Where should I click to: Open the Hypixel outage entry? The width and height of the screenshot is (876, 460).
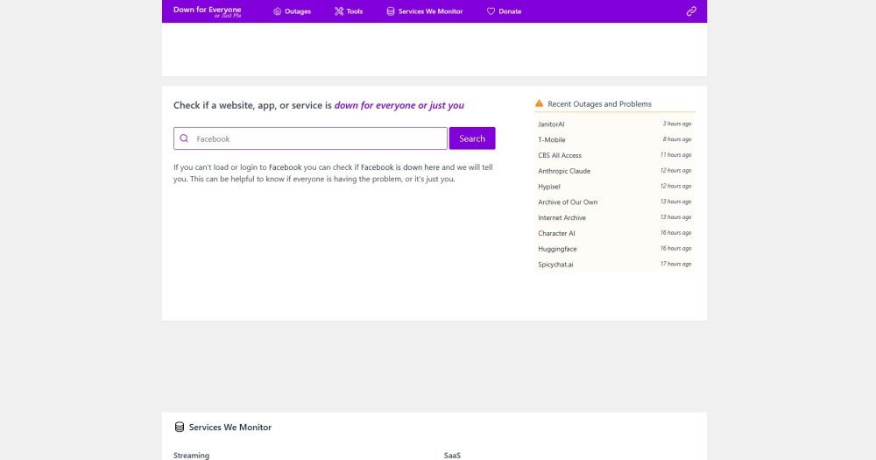tap(549, 187)
